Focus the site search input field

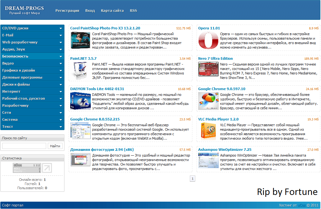(24, 146)
